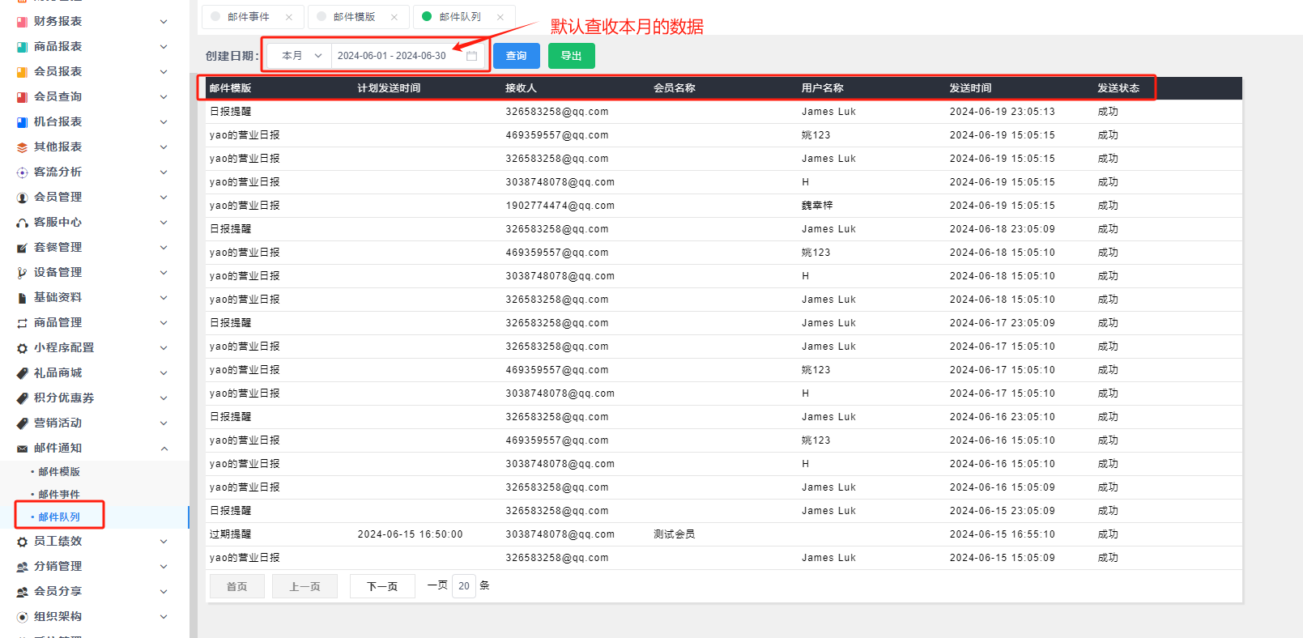Click the green 导出 button

click(572, 56)
